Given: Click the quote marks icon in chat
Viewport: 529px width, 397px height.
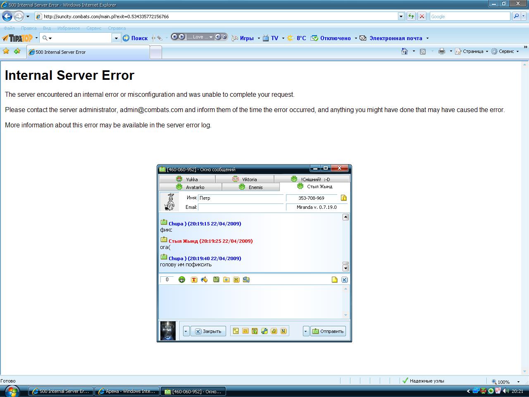Looking at the screenshot, I should (x=236, y=331).
